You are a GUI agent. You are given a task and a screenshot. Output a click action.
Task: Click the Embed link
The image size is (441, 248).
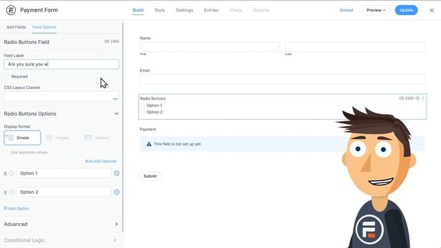(x=347, y=10)
